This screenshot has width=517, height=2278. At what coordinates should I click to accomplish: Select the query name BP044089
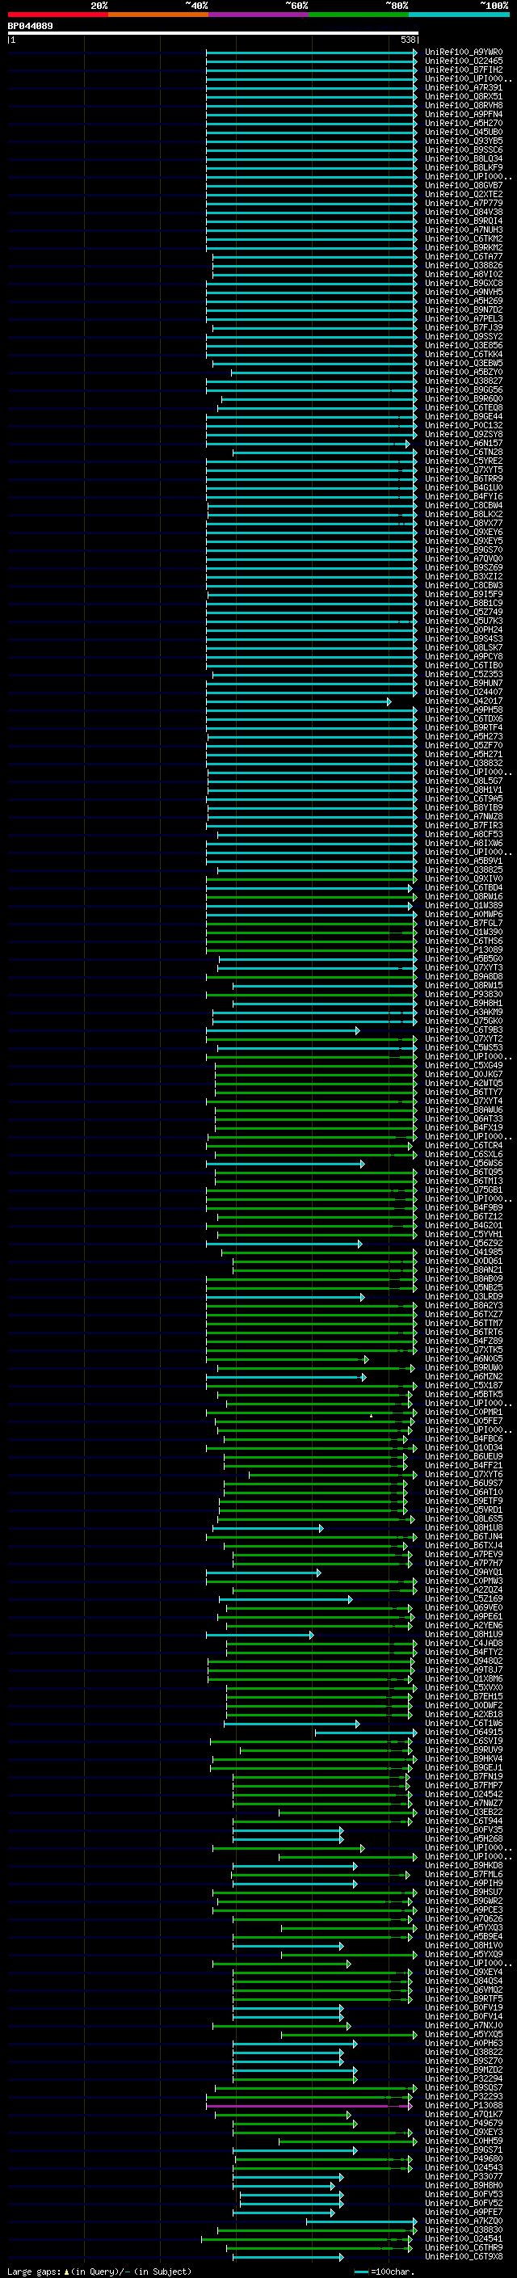30,27
